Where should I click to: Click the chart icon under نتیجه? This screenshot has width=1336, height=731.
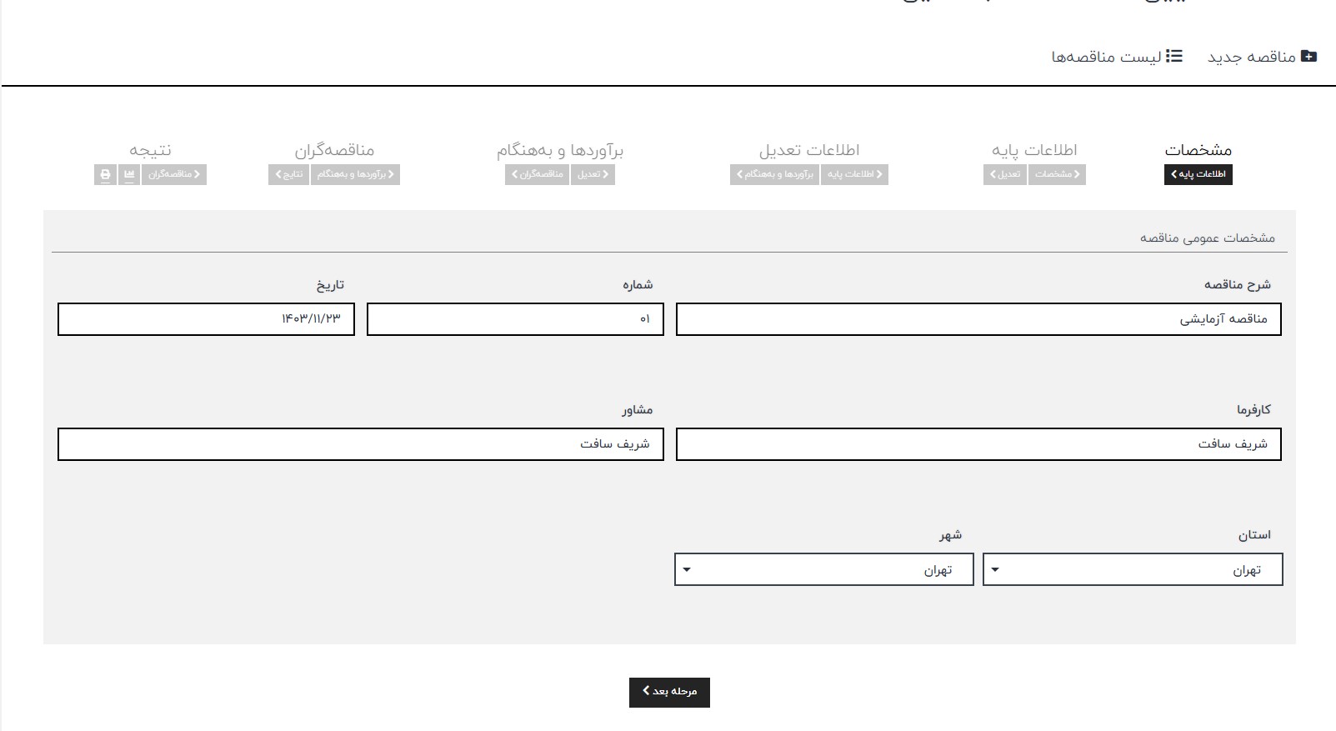[x=128, y=174]
